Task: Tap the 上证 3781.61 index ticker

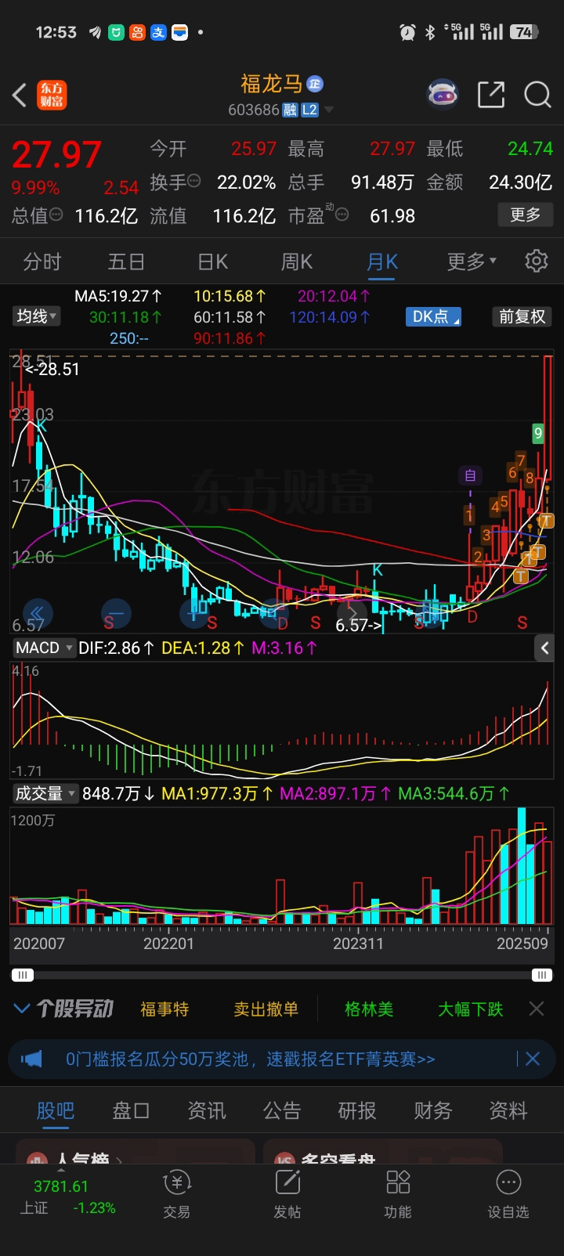Action: [67, 1197]
